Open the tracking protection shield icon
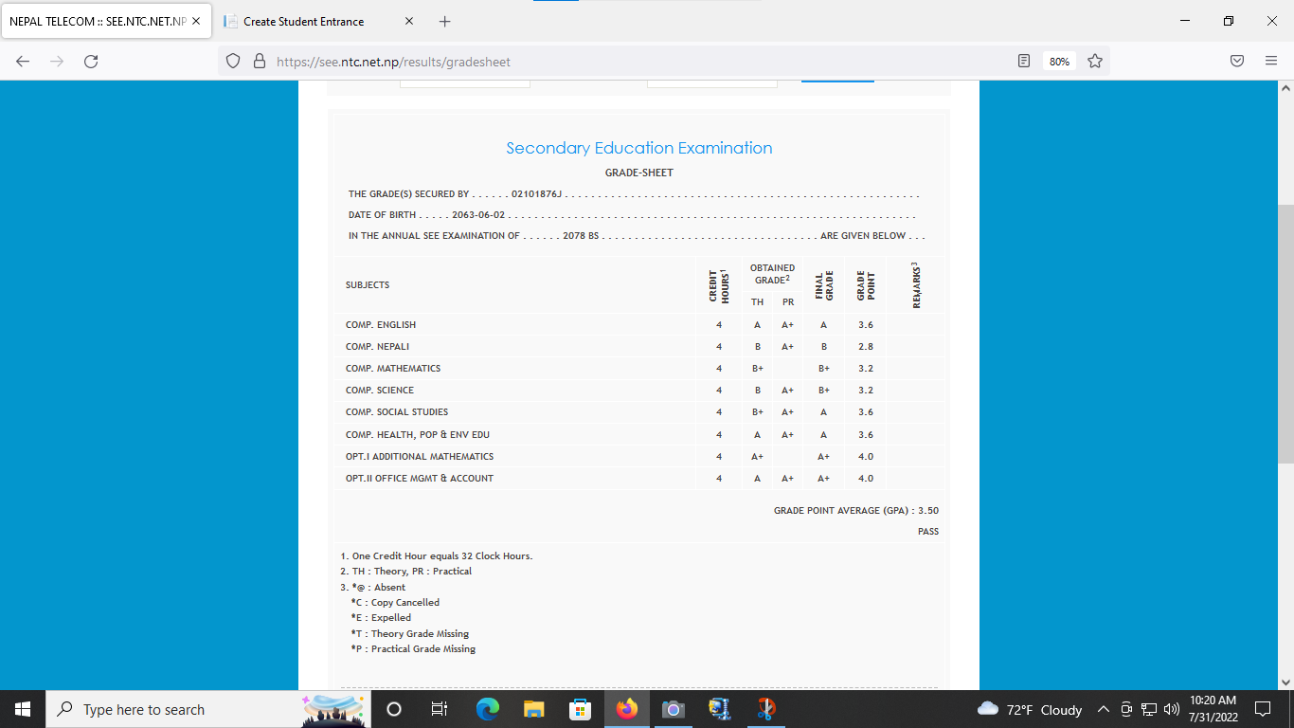 point(233,61)
